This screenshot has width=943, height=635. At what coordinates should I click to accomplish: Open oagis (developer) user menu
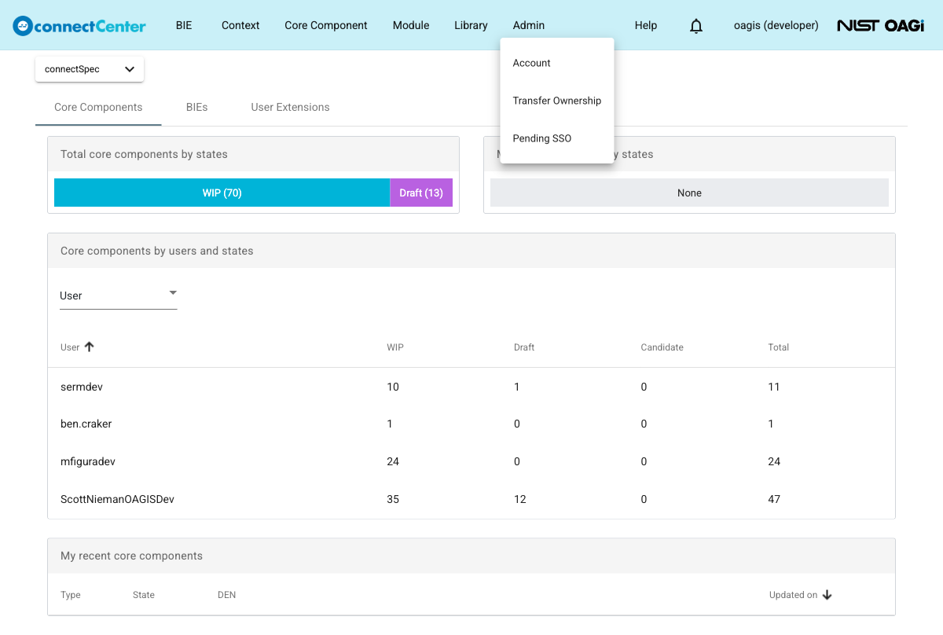click(x=776, y=25)
